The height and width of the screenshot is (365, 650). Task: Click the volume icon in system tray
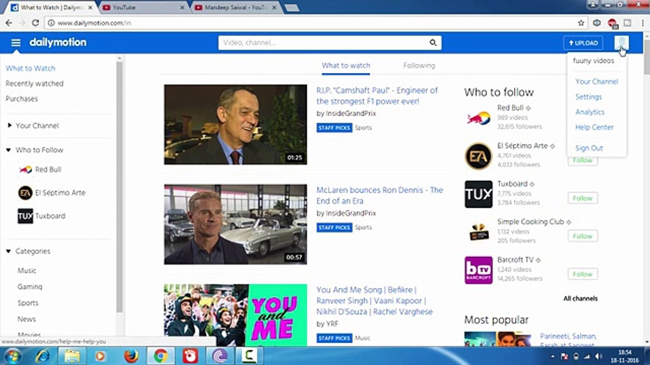pyautogui.click(x=598, y=357)
